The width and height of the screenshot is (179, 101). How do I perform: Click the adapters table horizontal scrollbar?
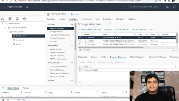pyautogui.click(x=111, y=47)
